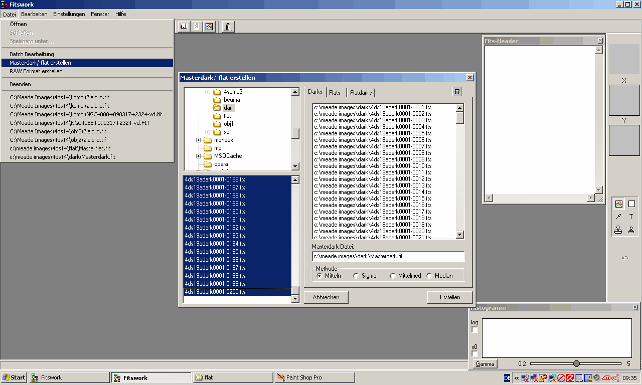Select the large stamp tool icon
The image size is (642, 385).
[618, 230]
